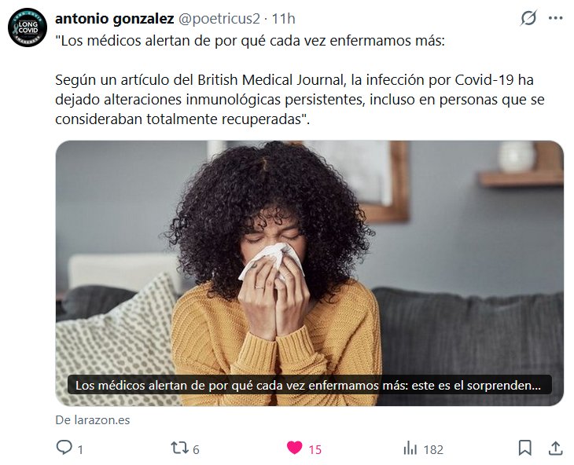Click the repost arrows icon
The height and width of the screenshot is (465, 574).
tap(179, 448)
